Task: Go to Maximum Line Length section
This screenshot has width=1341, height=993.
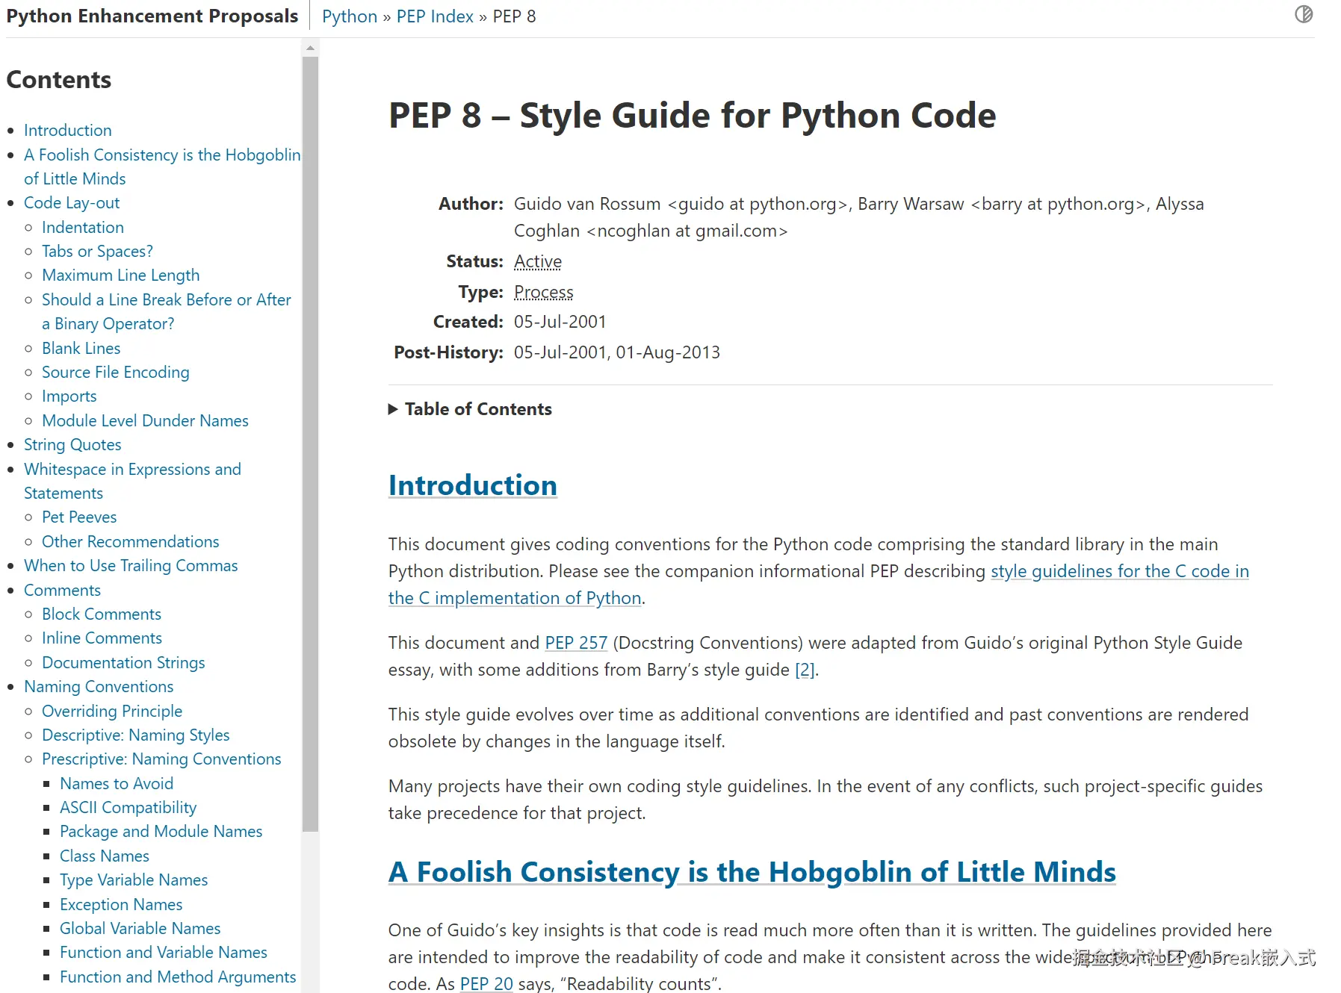Action: tap(121, 276)
